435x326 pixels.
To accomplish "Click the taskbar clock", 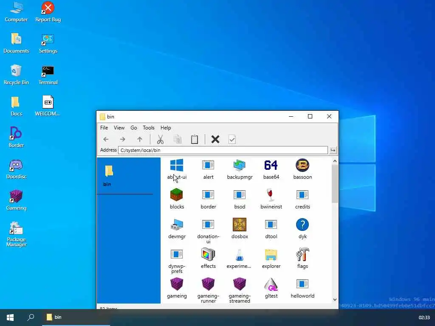I will tap(424, 318).
